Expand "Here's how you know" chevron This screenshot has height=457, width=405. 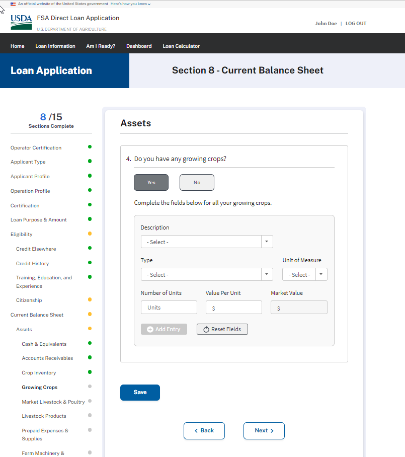coord(149,4)
